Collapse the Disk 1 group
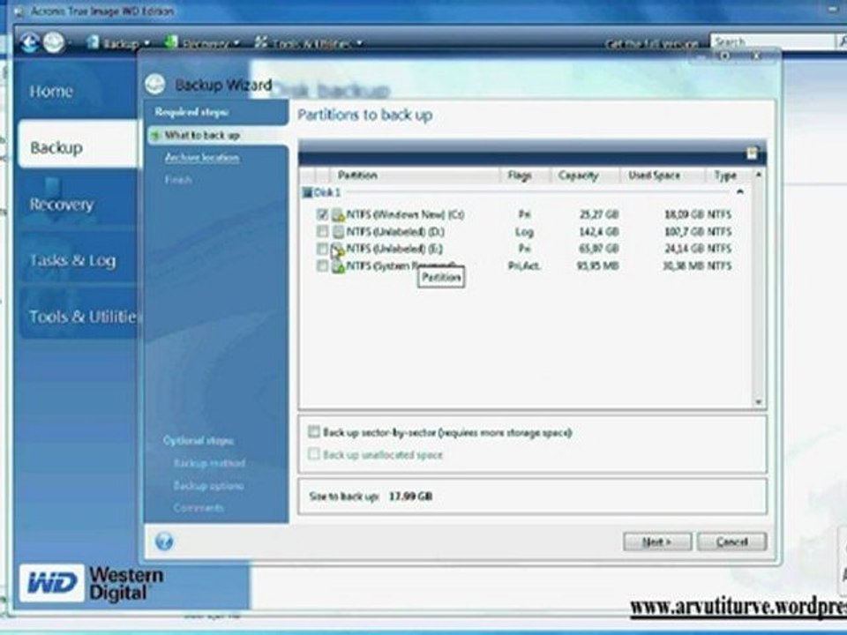This screenshot has height=635, width=847. click(x=740, y=191)
